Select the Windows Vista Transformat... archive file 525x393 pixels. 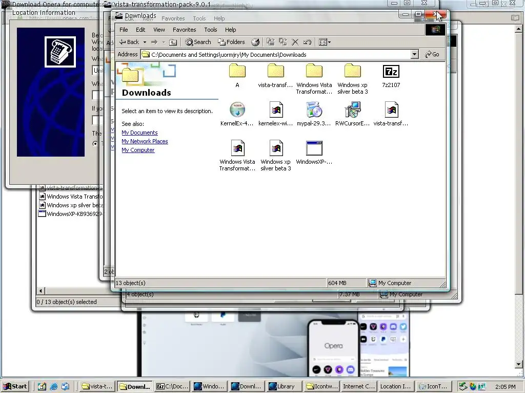click(237, 156)
